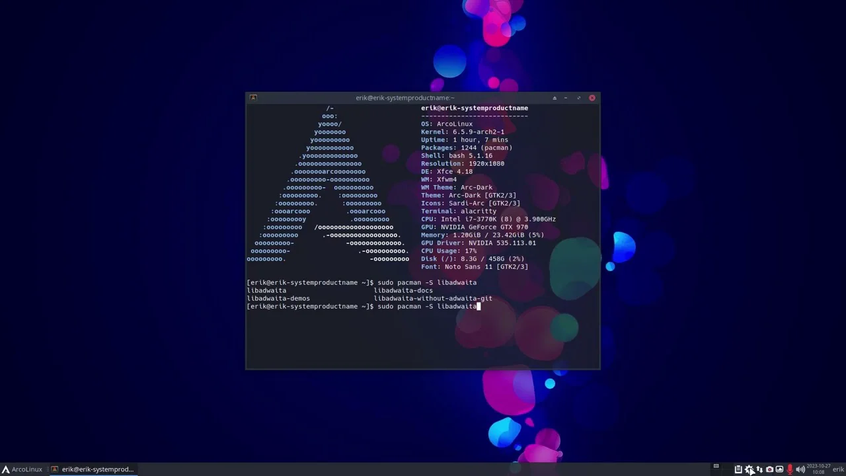The width and height of the screenshot is (846, 476).
Task: Click the brightness gear tray icon
Action: click(749, 469)
